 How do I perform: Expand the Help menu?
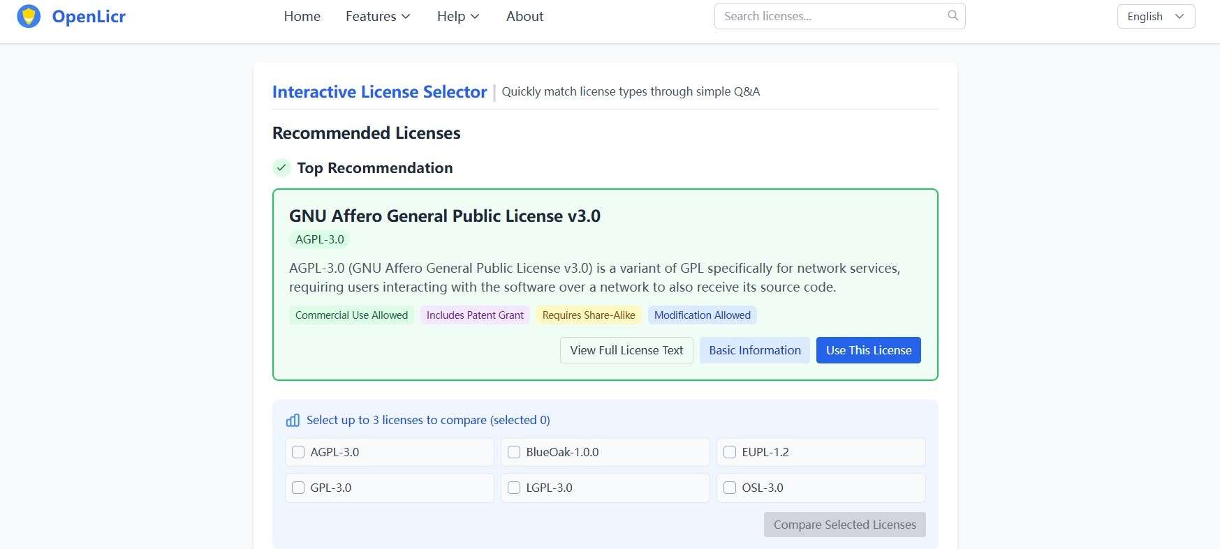click(458, 16)
